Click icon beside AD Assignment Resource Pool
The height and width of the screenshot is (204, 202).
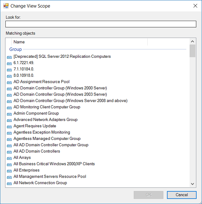[9, 82]
